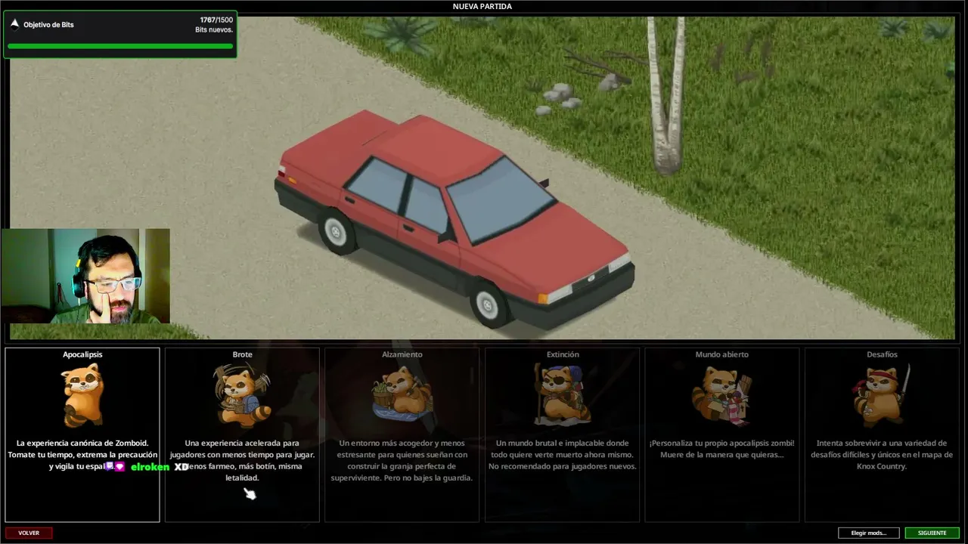
Task: Click the Mundo abierto mode title
Action: 722,354
